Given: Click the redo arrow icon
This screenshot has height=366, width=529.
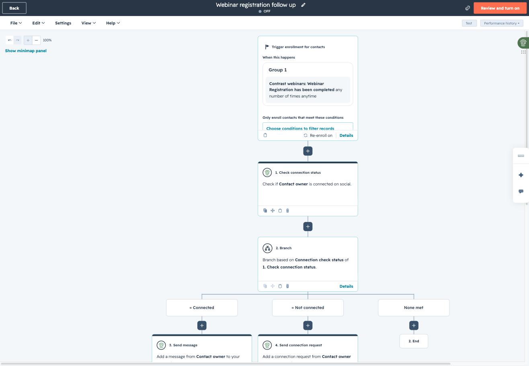Looking at the screenshot, I should point(18,40).
